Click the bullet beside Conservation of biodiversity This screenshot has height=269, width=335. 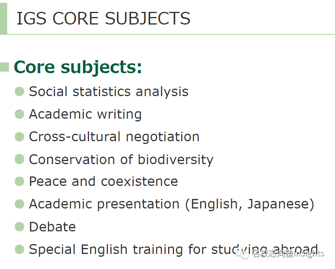click(19, 159)
